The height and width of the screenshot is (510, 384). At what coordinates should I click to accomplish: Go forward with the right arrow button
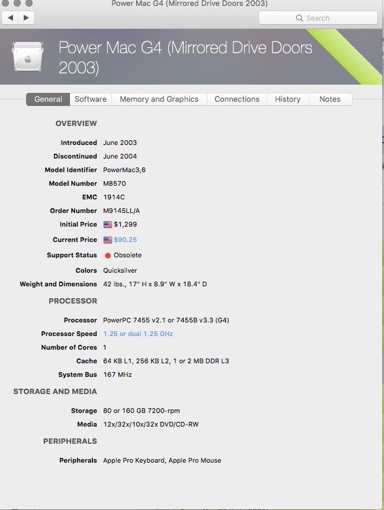[x=27, y=18]
